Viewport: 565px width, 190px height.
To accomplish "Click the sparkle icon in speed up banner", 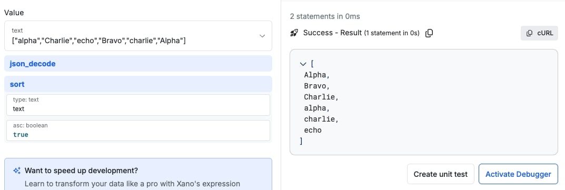I will [x=16, y=171].
